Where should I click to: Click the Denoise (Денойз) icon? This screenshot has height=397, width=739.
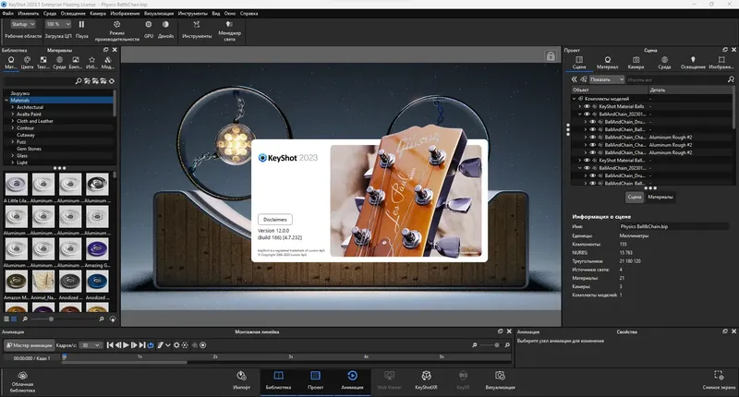click(x=166, y=24)
